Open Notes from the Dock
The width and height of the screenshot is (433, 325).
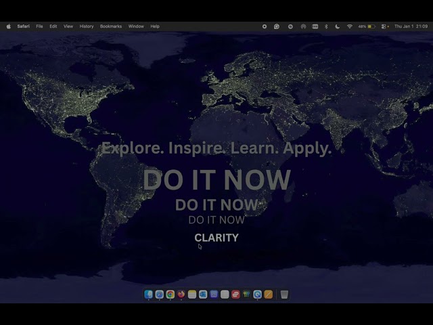click(192, 295)
